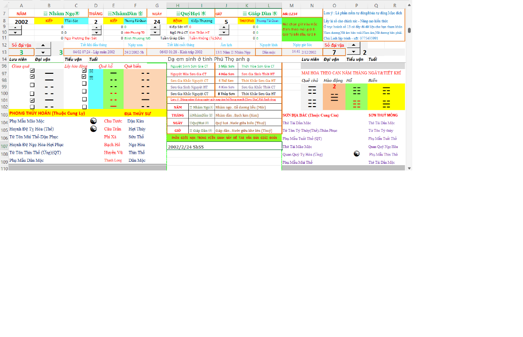Increase the left Số đại vận spinner
523x337 pixels.
coord(43,45)
